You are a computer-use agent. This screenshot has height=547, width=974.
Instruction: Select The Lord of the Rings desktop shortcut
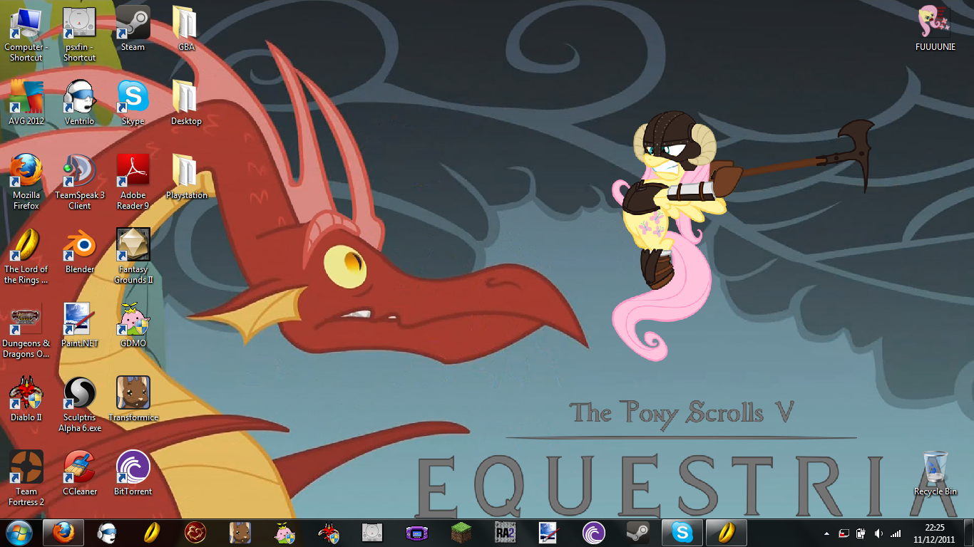coord(26,256)
